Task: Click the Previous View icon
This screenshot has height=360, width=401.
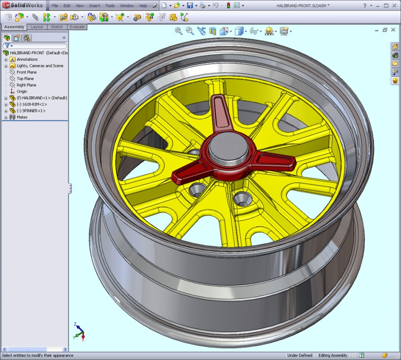Action: coord(201,31)
